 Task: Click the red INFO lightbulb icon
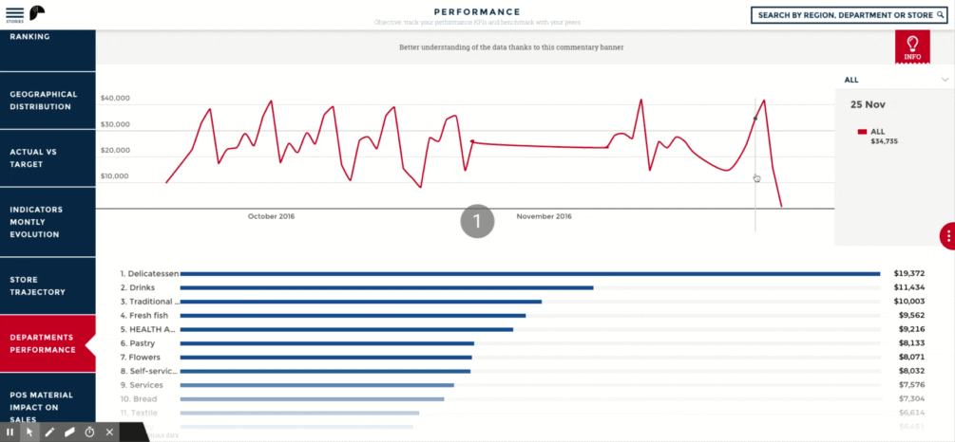pyautogui.click(x=911, y=46)
